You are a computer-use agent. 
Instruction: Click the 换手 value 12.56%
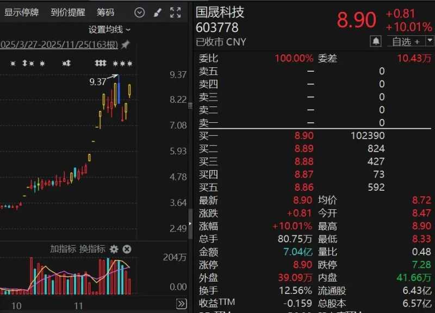coord(295,291)
